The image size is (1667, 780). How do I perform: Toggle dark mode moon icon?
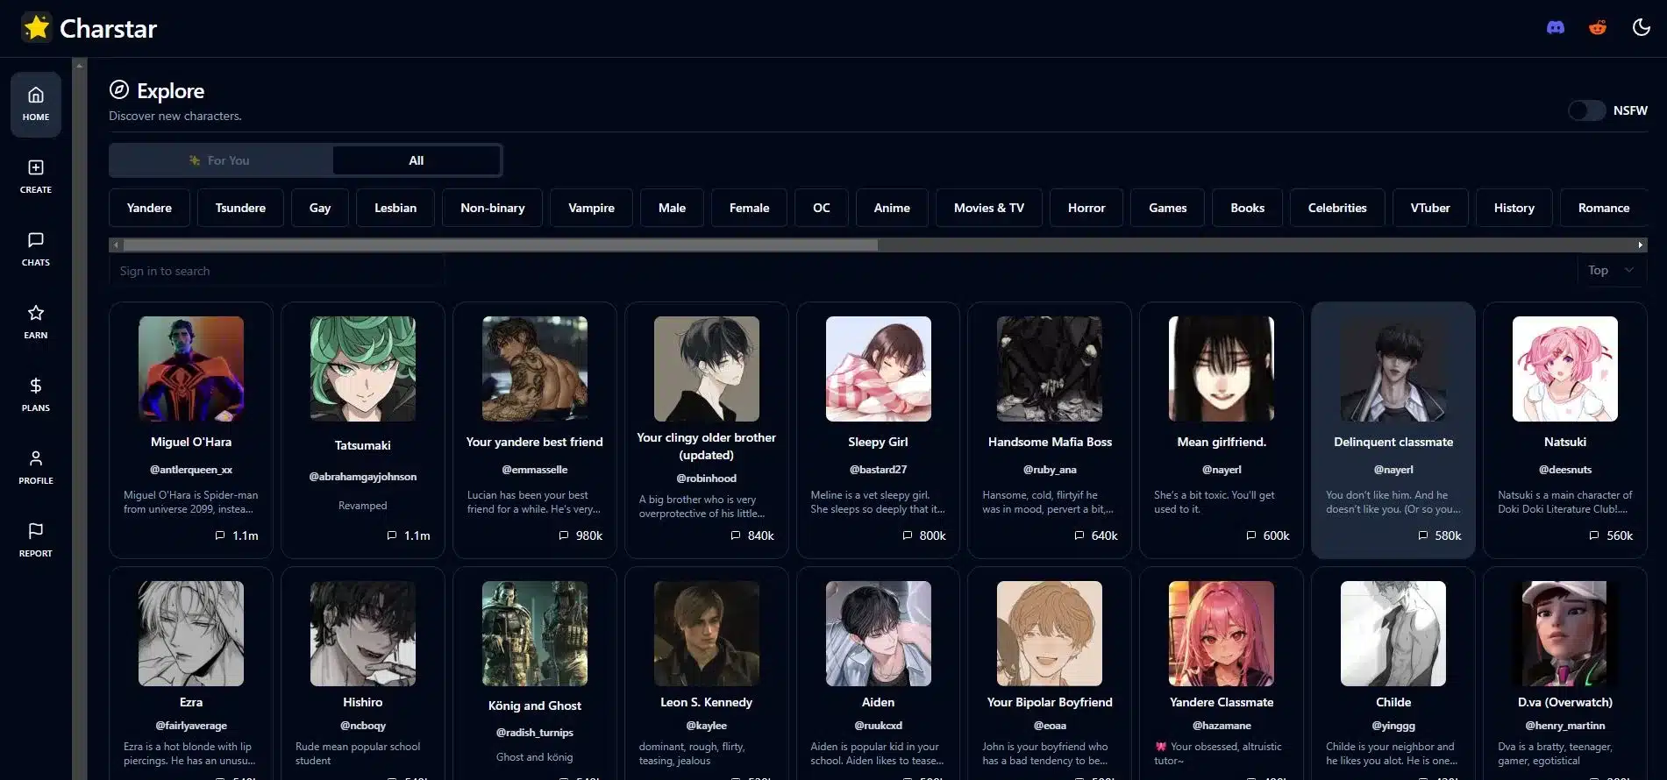[x=1642, y=27]
